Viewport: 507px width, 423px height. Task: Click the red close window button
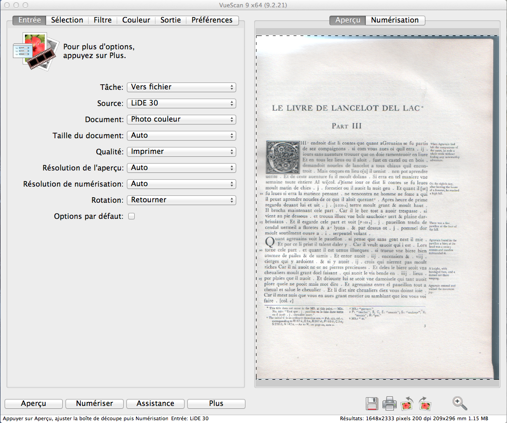tap(7, 5)
